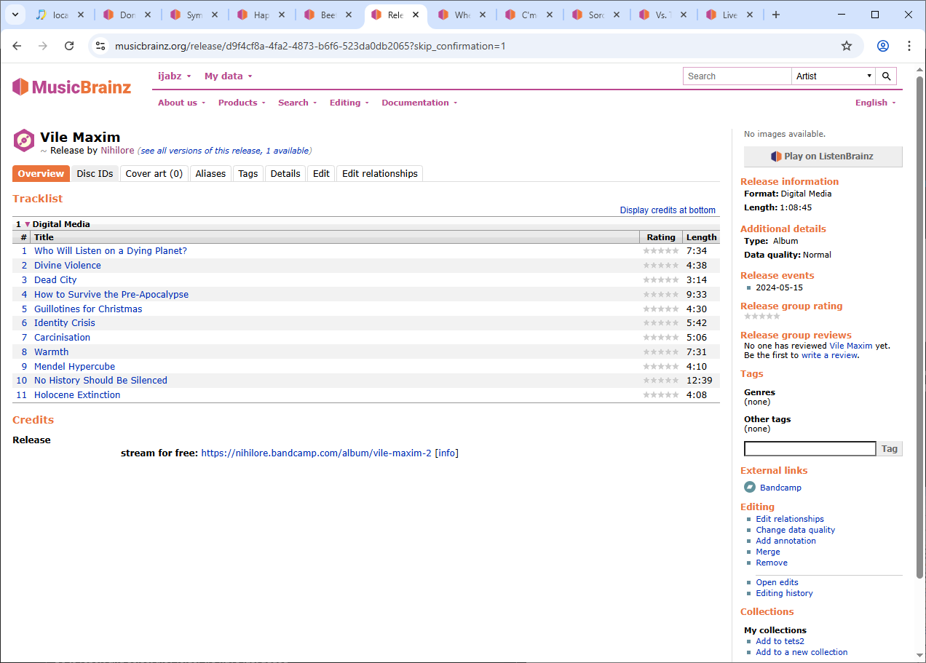The image size is (926, 663).
Task: Click the Merge link under Editing
Action: coord(767,552)
